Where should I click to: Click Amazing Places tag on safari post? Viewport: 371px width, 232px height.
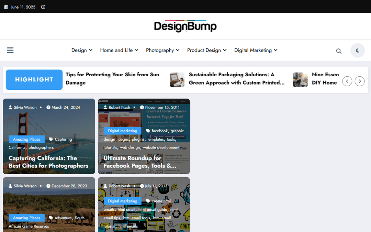tap(26, 218)
